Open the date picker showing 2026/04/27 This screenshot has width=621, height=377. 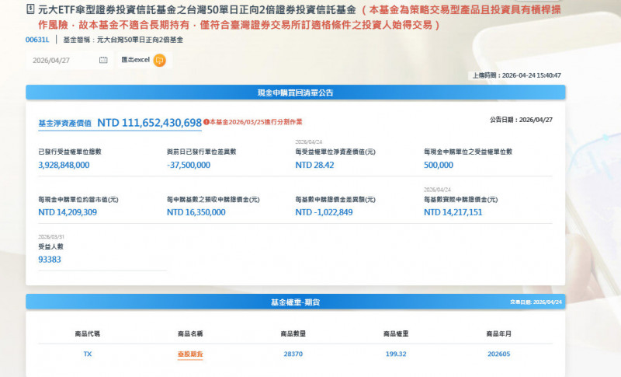(x=68, y=60)
